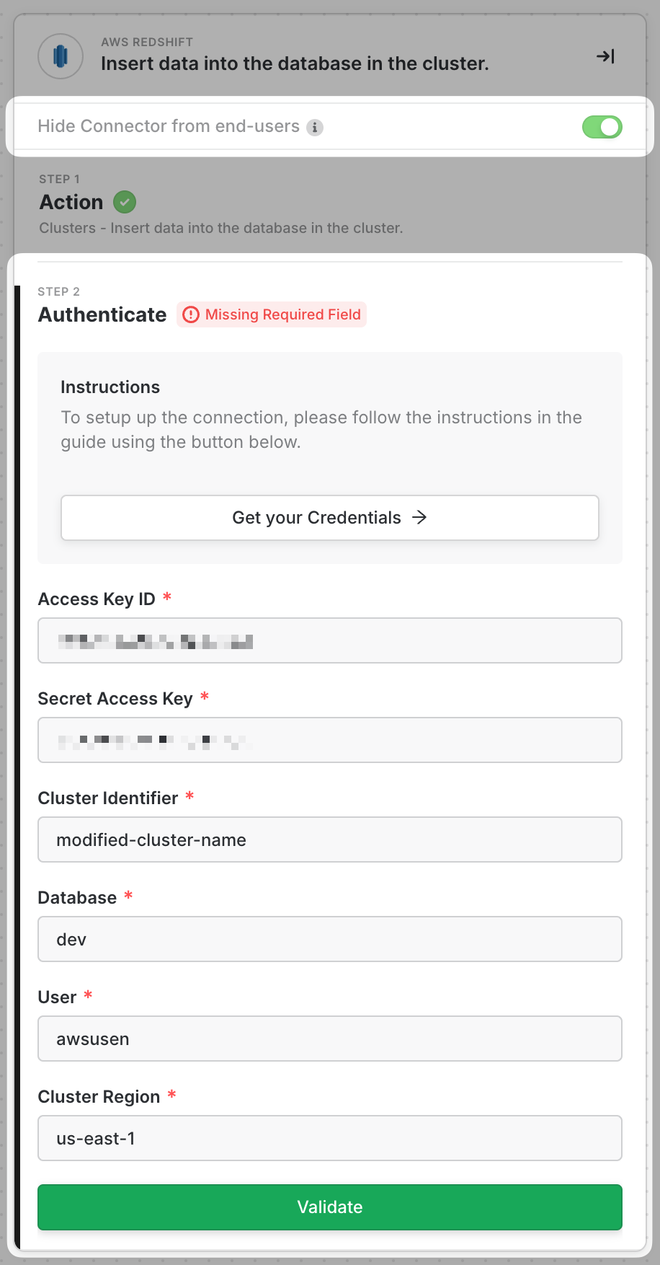Click the green Action completed checkmark
Screen dimensions: 660x1265
tap(125, 203)
